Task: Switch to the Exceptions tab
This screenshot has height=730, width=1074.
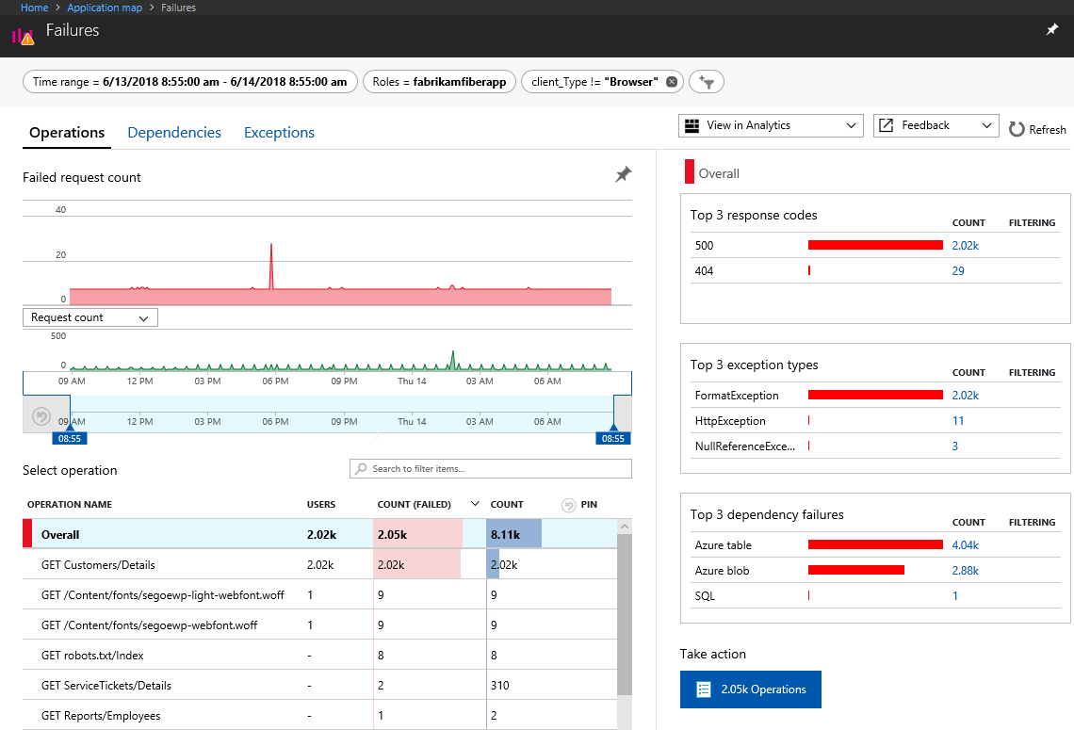Action: click(x=279, y=133)
